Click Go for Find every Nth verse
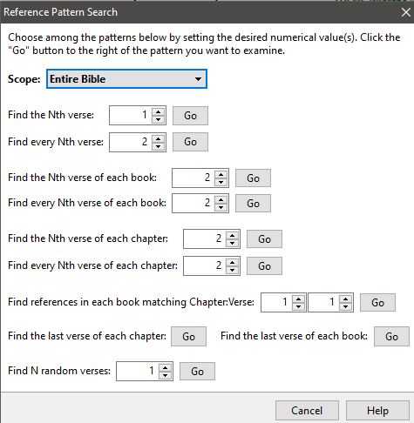 [x=190, y=142]
